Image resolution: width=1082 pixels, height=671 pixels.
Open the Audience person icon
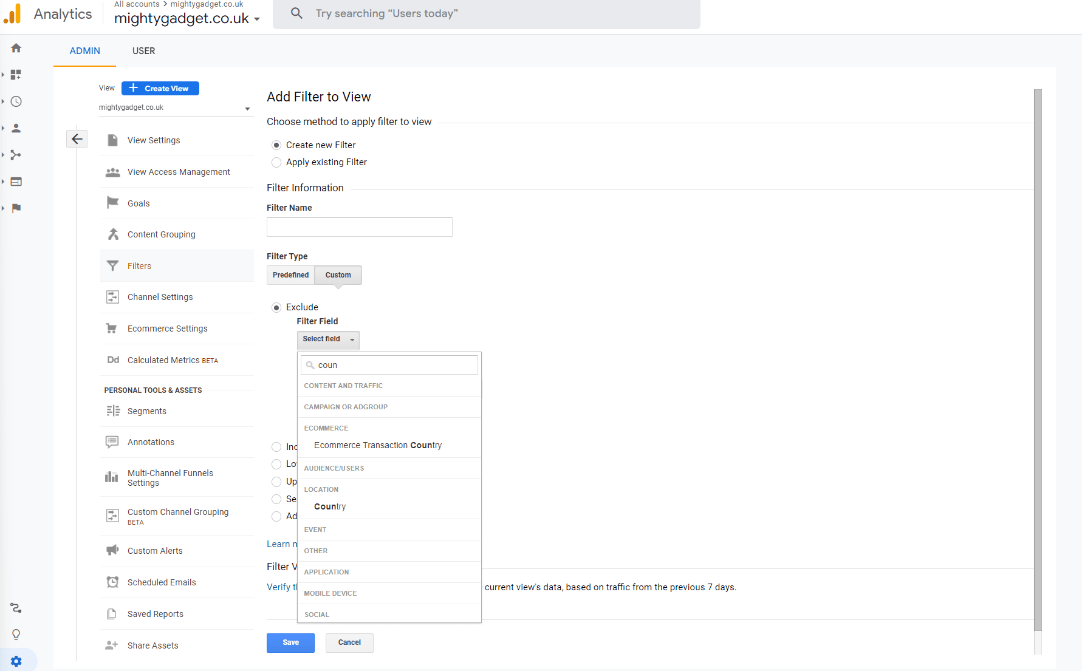pos(16,128)
